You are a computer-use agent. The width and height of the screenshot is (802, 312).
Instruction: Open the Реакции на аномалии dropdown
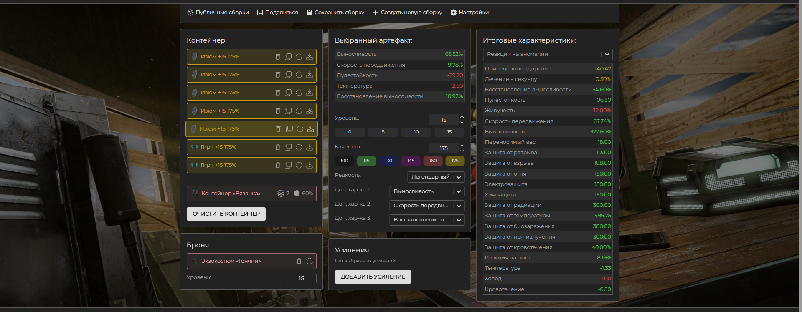point(547,54)
